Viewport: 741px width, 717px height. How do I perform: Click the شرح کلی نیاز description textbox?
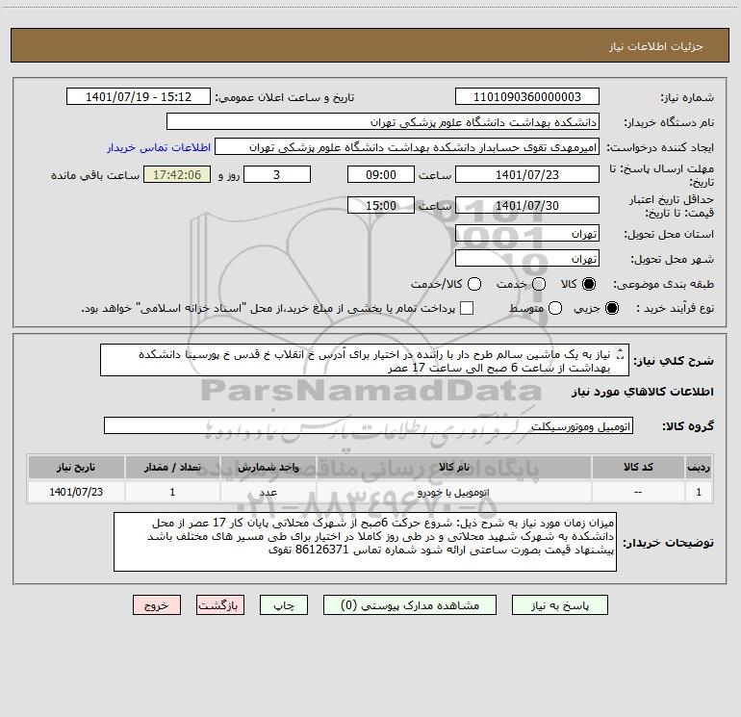(365, 361)
